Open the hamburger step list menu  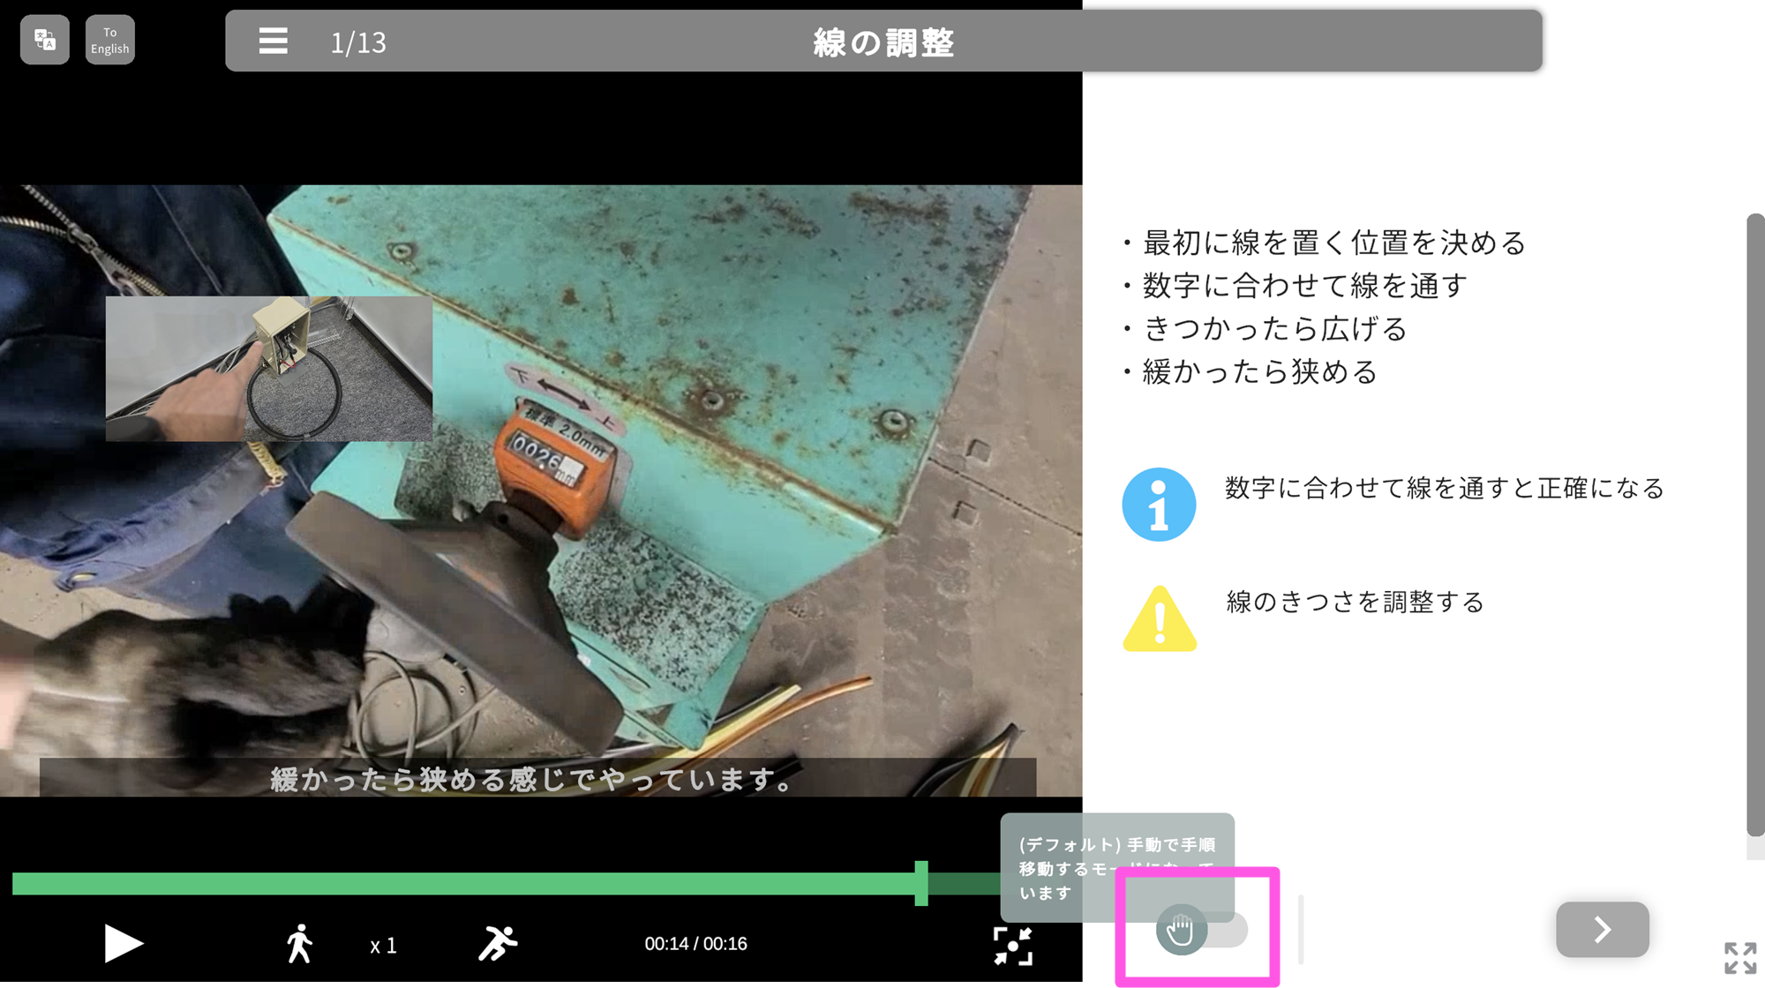click(x=273, y=41)
